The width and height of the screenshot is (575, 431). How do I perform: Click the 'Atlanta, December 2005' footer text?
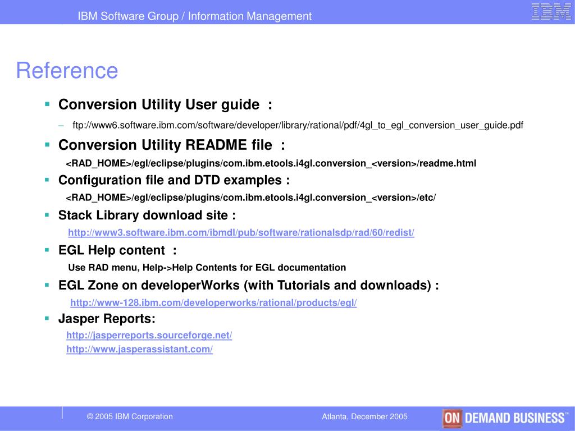[365, 417]
